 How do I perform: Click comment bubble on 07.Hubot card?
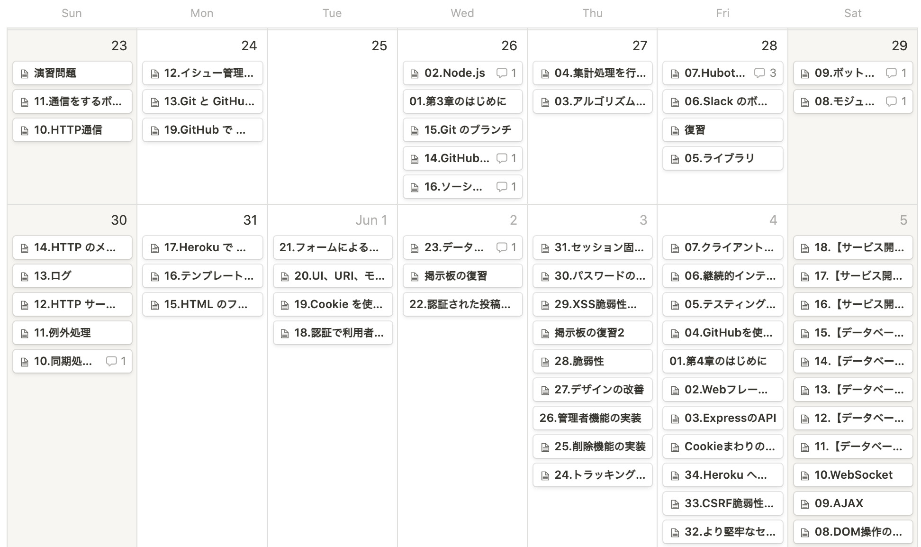[759, 73]
